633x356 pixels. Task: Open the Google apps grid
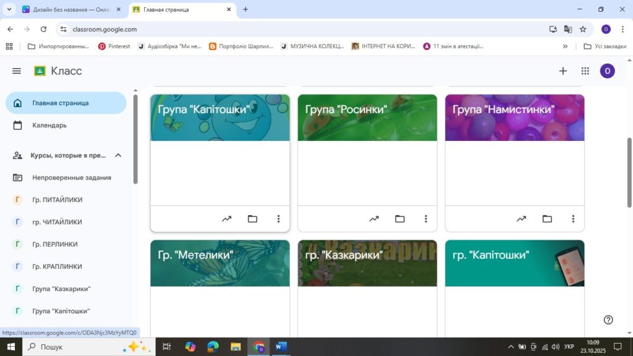(x=585, y=71)
